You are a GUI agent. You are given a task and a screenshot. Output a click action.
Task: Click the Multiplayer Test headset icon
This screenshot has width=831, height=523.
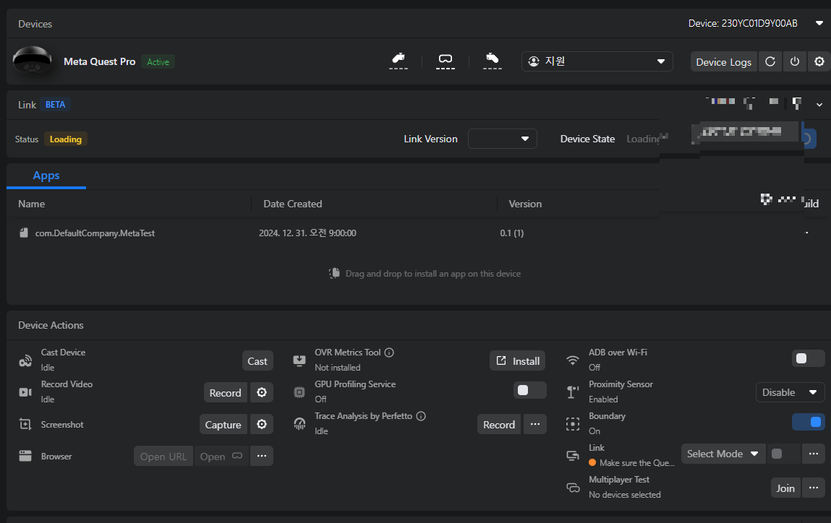coord(573,488)
